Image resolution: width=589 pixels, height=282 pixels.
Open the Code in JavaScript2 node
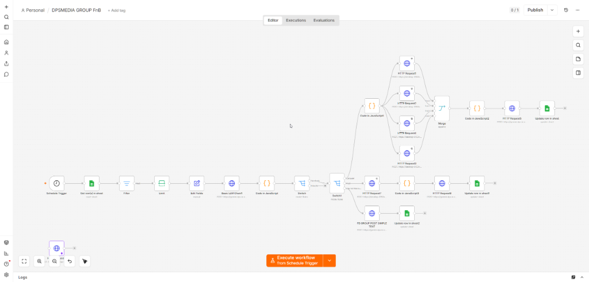pyautogui.click(x=477, y=109)
